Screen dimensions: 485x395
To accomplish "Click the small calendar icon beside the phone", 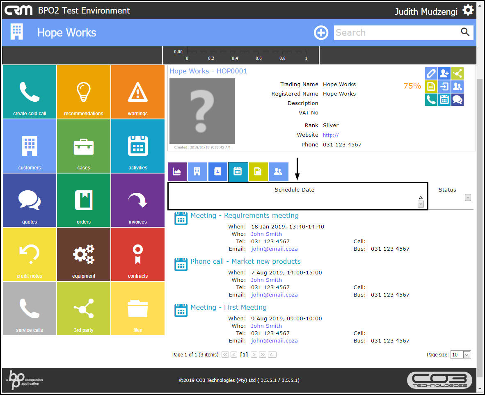I will pos(444,100).
